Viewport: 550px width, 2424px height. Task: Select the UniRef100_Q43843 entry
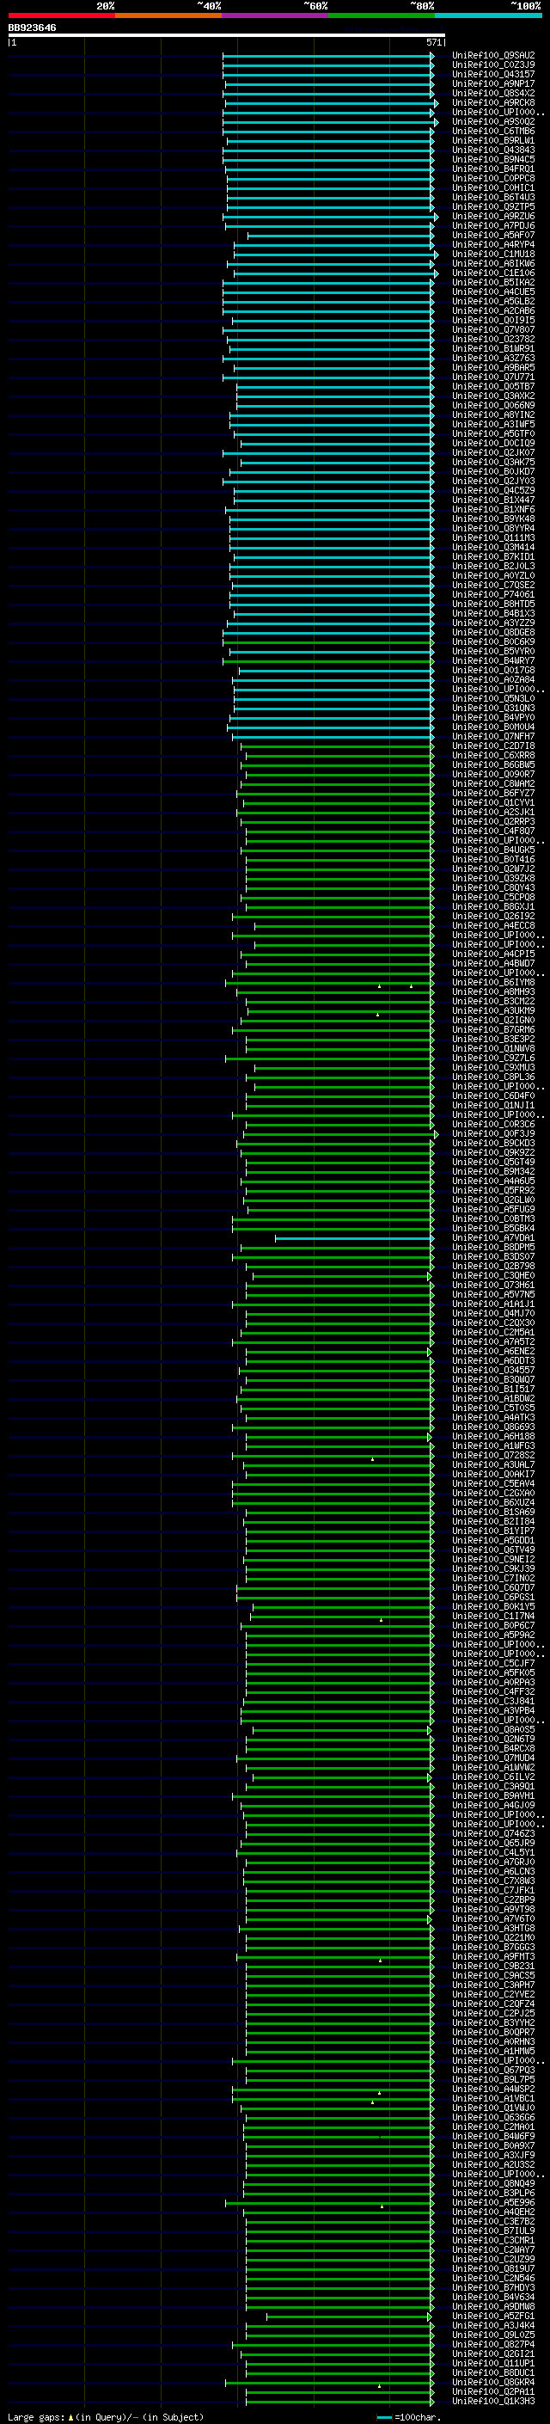coord(493,150)
